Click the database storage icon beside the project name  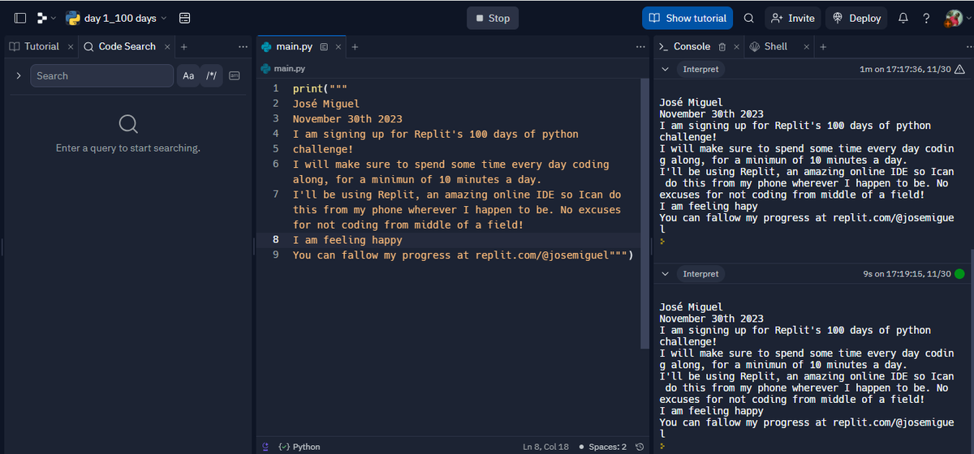click(185, 18)
